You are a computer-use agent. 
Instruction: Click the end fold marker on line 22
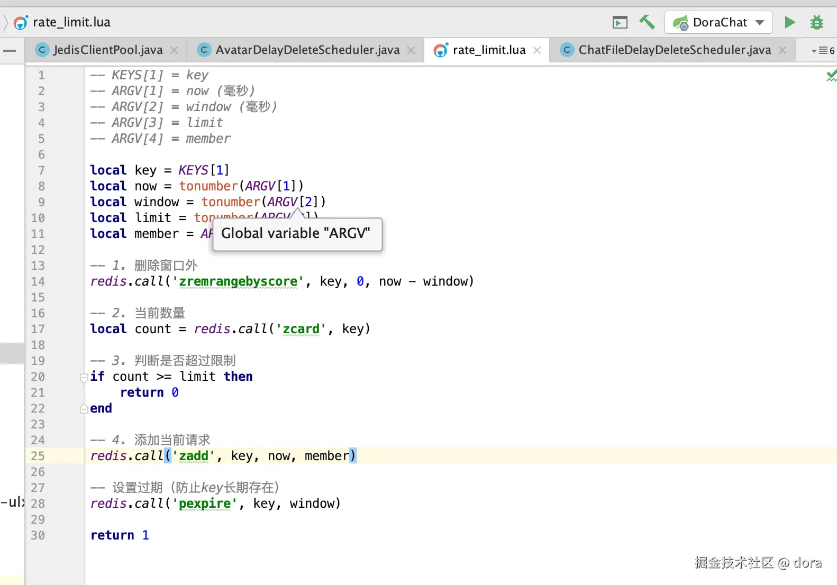tap(84, 409)
